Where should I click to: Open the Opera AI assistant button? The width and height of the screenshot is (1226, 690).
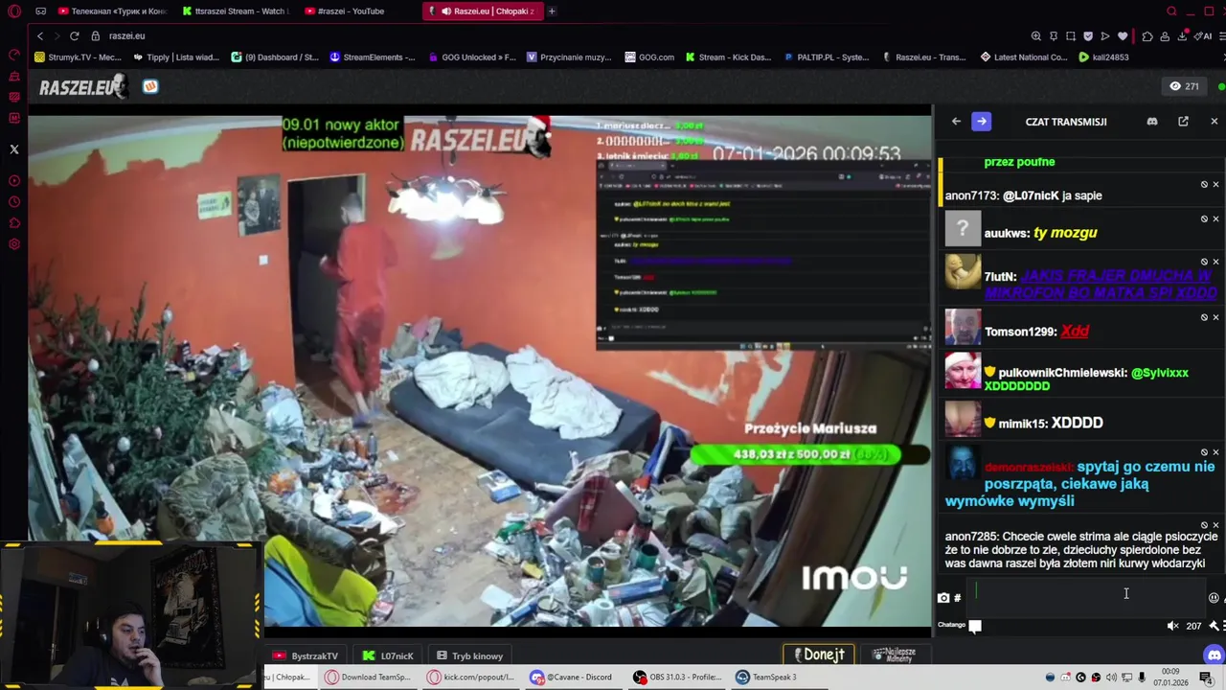pyautogui.click(x=1204, y=36)
